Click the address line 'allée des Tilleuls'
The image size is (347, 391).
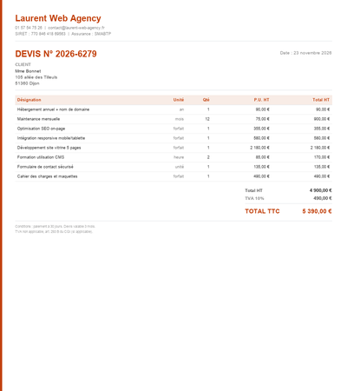click(41, 77)
